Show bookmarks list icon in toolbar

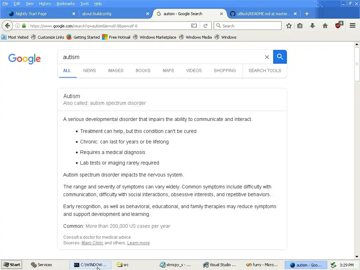coord(300,26)
